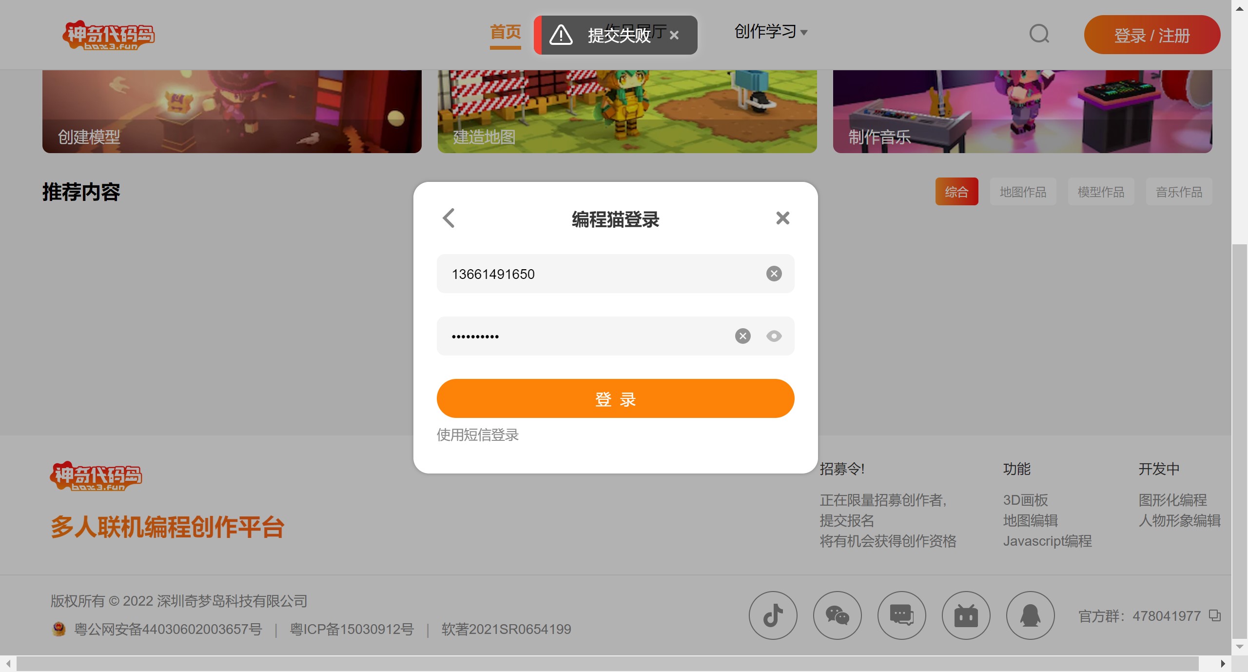The width and height of the screenshot is (1248, 672).
Task: Click 官方群: 478041977 text
Action: [x=1139, y=616]
